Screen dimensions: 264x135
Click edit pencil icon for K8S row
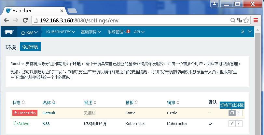coord(232,124)
